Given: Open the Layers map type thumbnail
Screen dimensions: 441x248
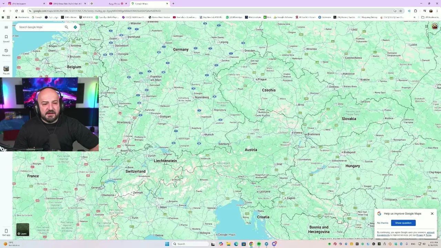Looking at the screenshot, I should 23,230.
